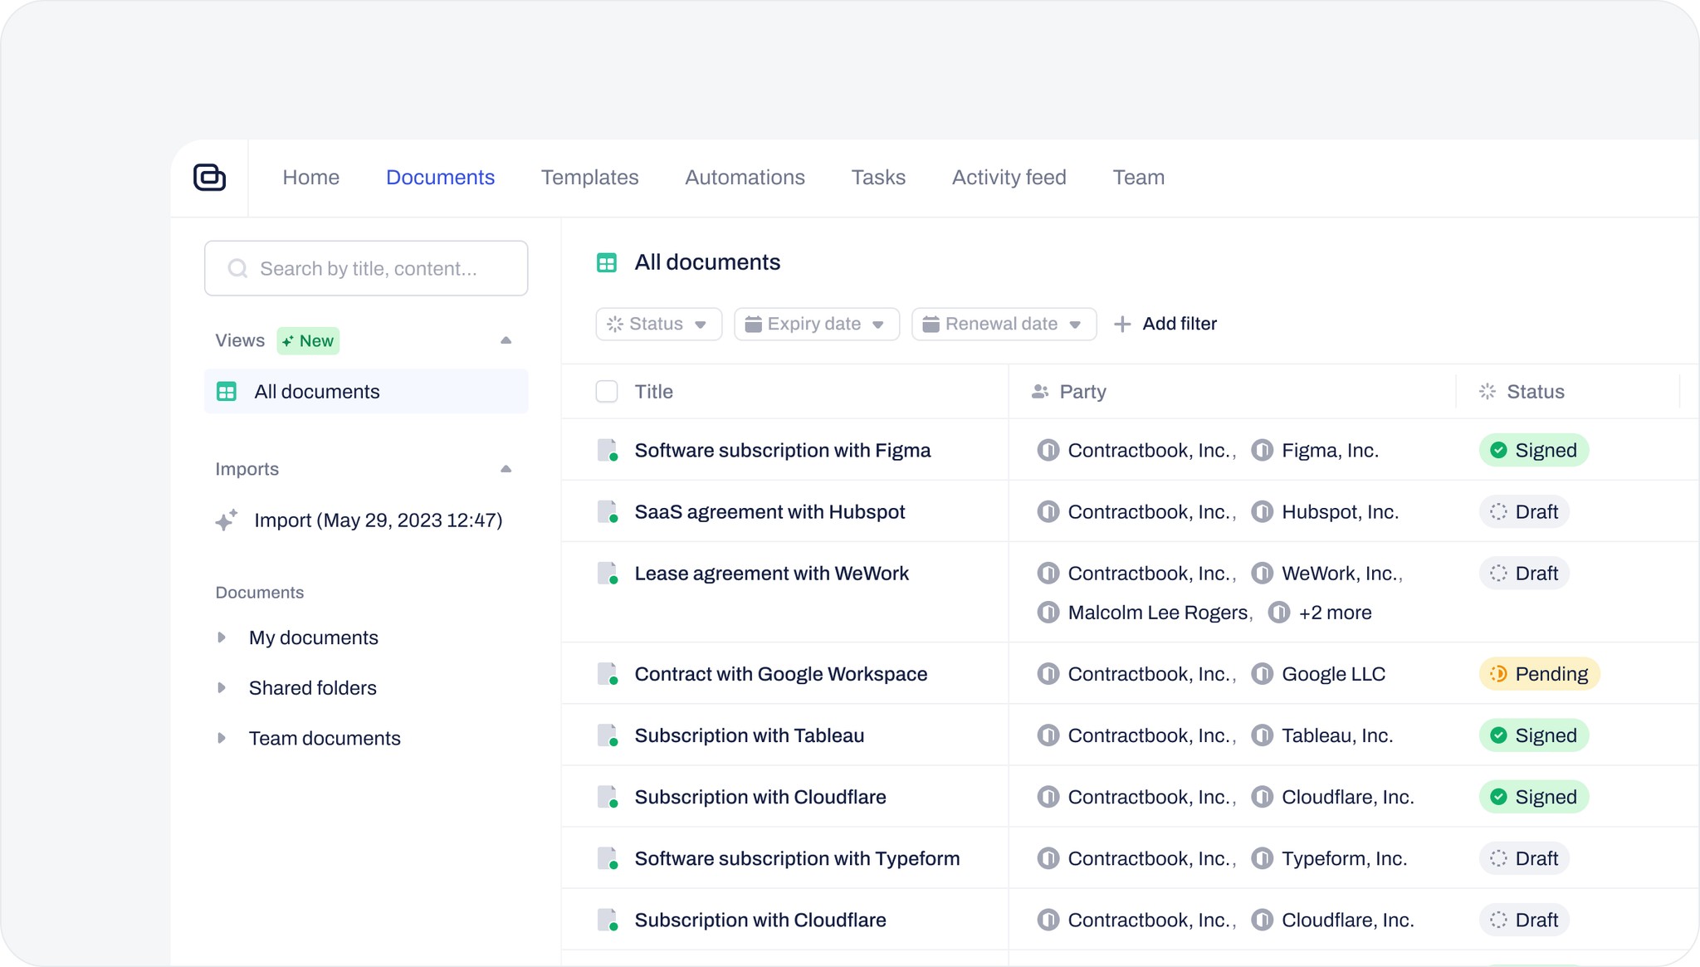
Task: Click the green table icon next to All documents heading
Action: [x=607, y=262]
